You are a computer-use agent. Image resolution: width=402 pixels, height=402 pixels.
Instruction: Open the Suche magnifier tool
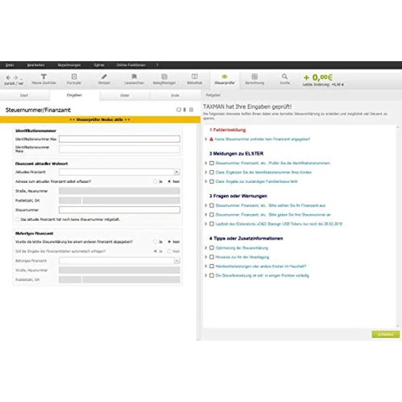pyautogui.click(x=285, y=78)
